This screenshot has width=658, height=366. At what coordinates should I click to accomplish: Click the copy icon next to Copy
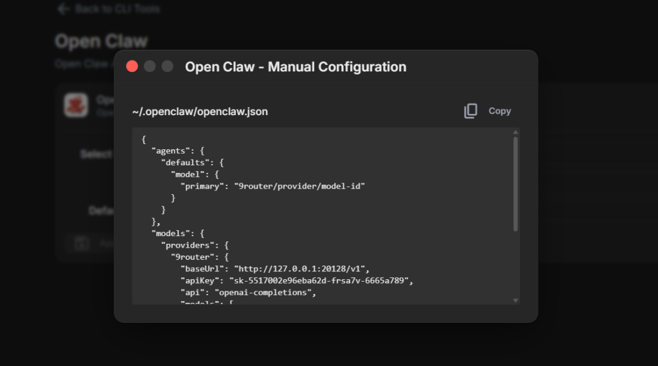click(470, 111)
